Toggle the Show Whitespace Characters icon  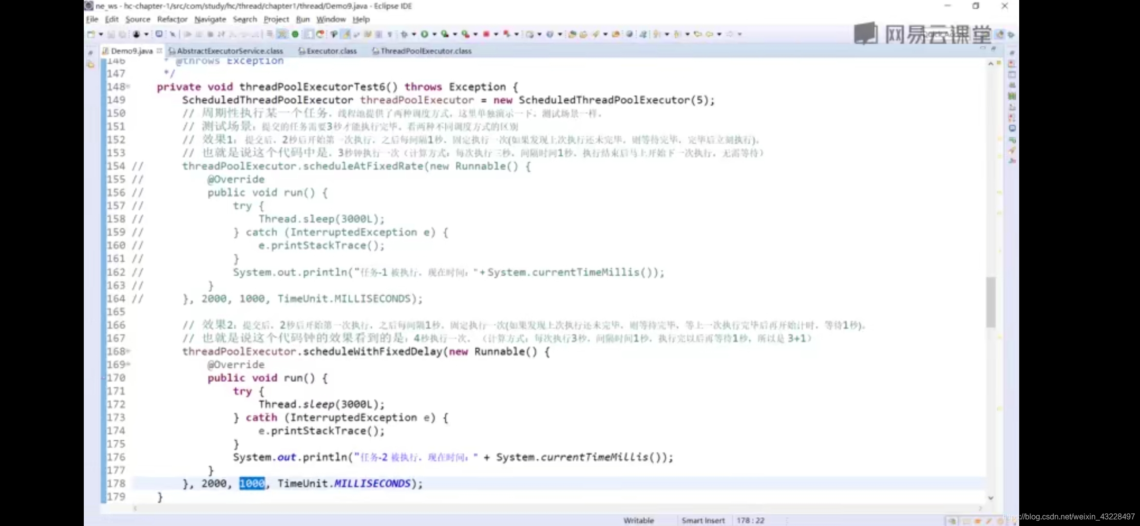(389, 34)
